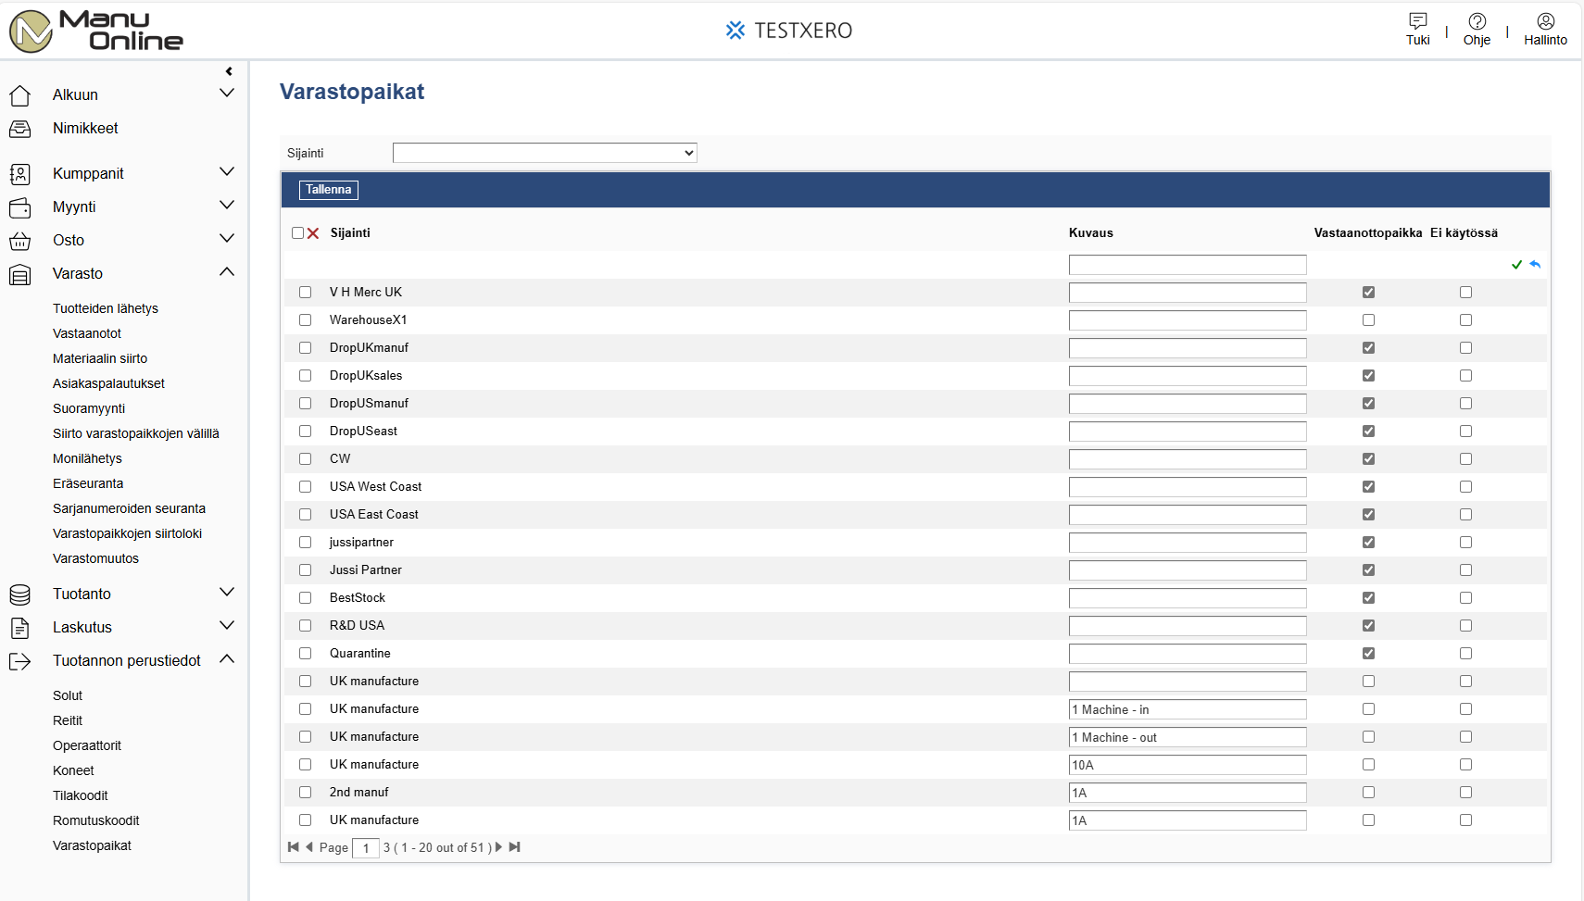Select the Quarantine row checkbox
The image size is (1584, 901).
coord(305,654)
